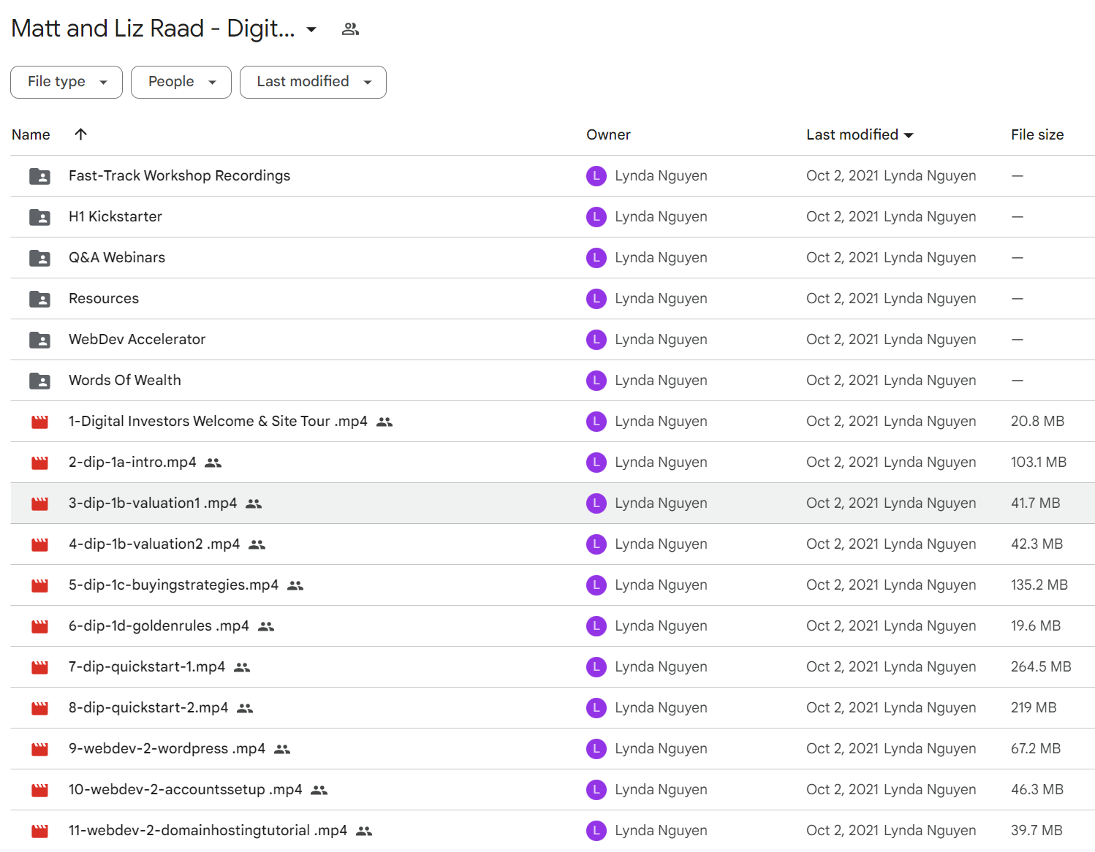Click video icon for 7-dip-quickstart-1.mp4
1095x852 pixels.
tap(39, 667)
